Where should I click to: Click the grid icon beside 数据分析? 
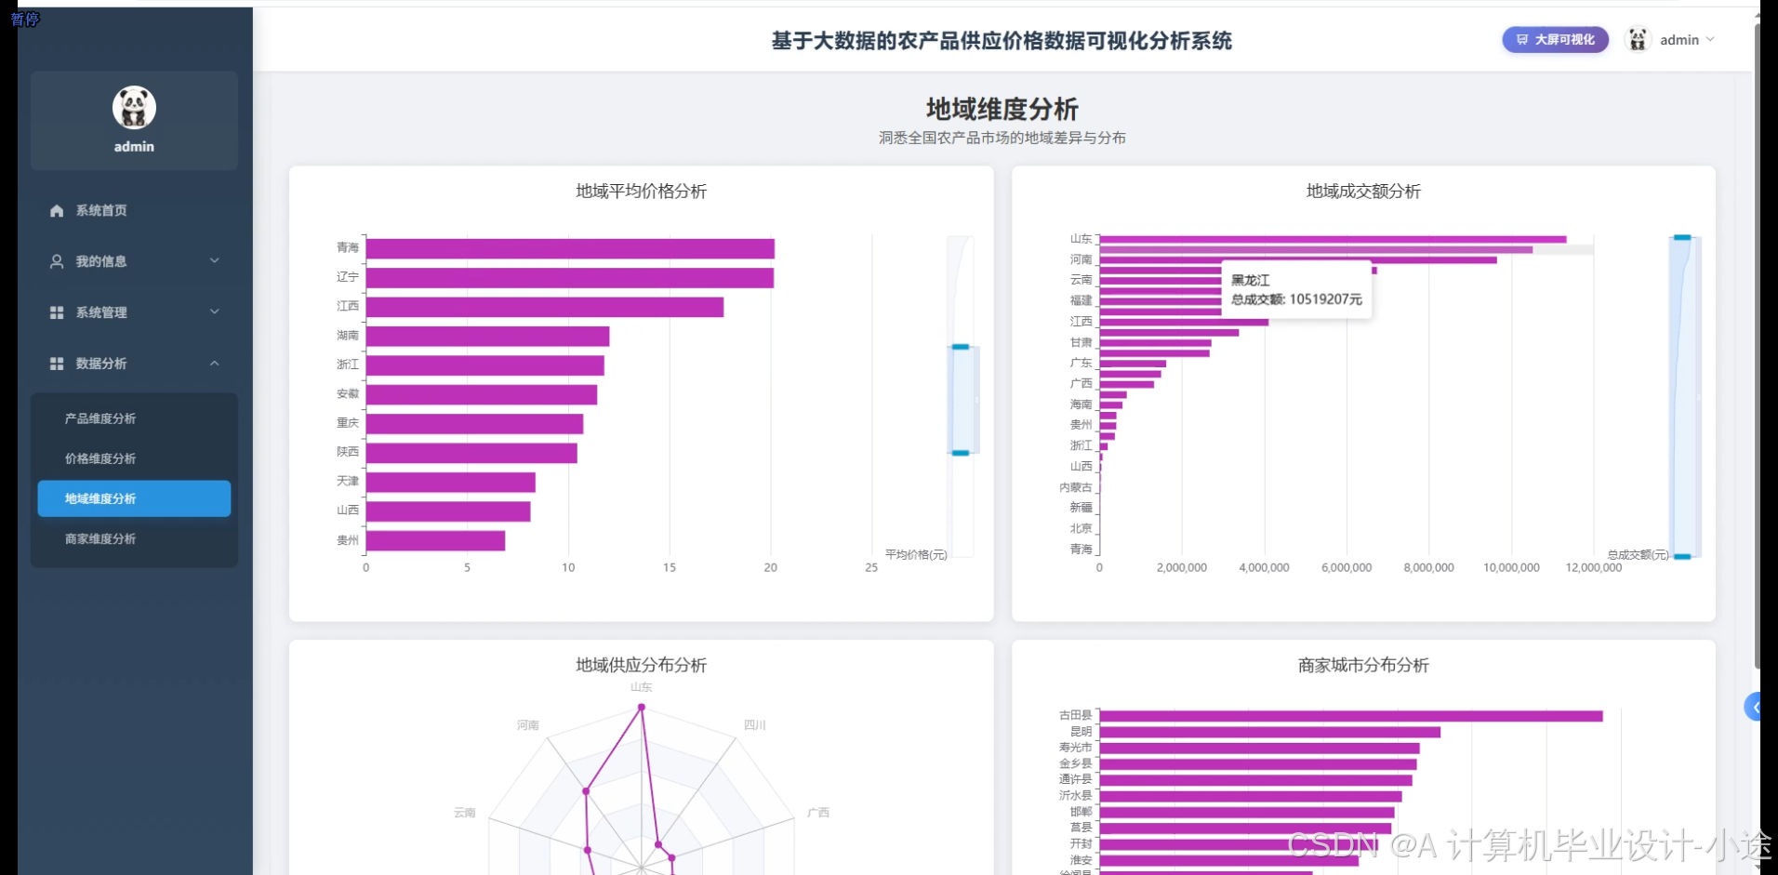point(57,364)
